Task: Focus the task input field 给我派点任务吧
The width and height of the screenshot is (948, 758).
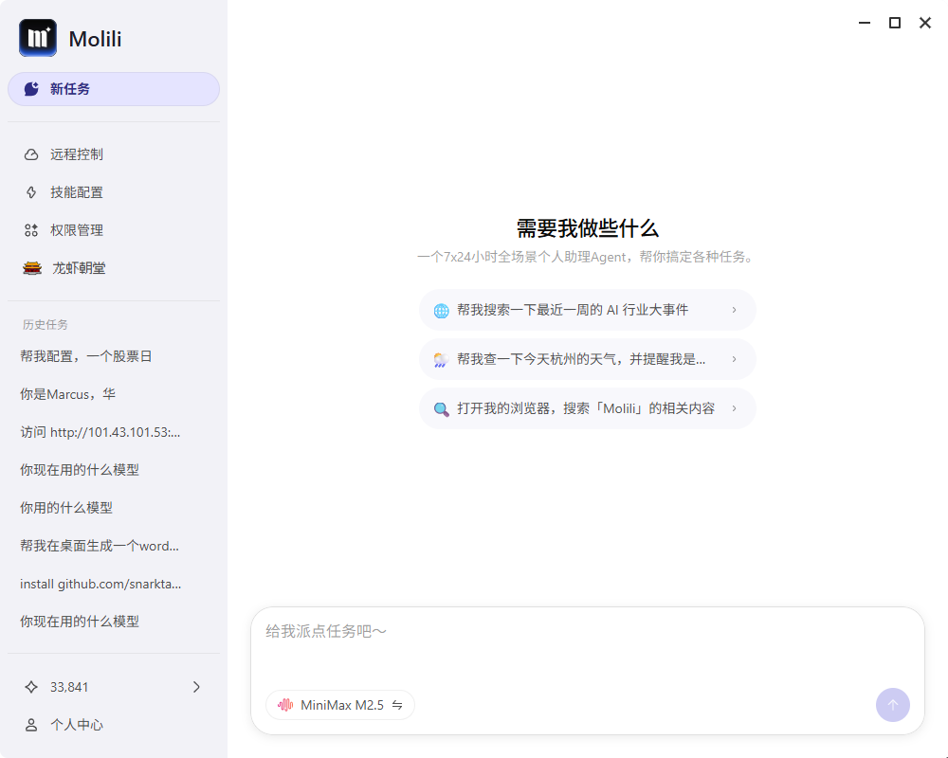Action: (587, 645)
